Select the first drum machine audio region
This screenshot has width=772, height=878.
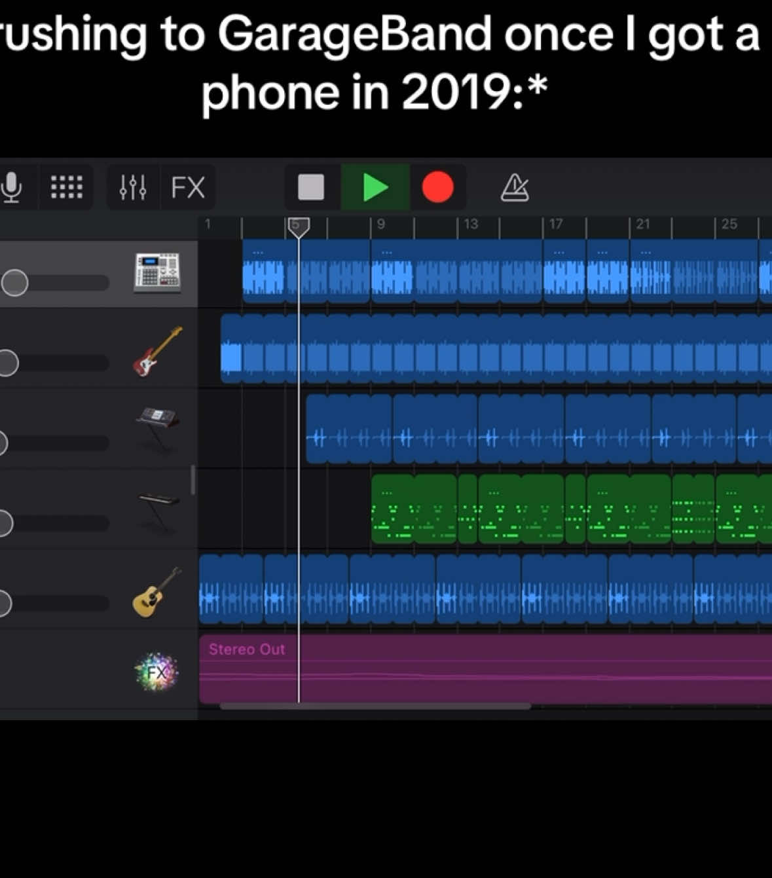tap(306, 271)
